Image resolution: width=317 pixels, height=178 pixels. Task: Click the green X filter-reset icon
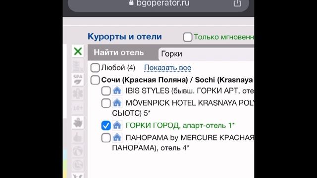point(78,51)
